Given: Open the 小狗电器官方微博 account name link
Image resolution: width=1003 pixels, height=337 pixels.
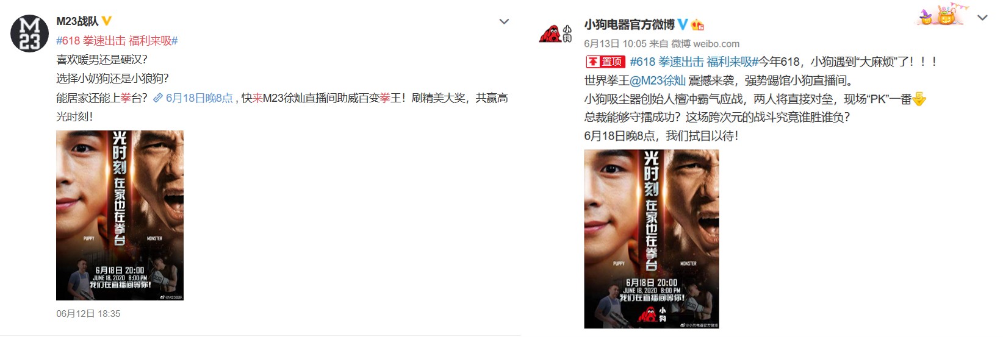Looking at the screenshot, I should tap(629, 24).
